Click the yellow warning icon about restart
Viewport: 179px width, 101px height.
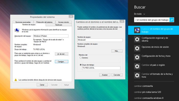pyautogui.click(x=16, y=80)
